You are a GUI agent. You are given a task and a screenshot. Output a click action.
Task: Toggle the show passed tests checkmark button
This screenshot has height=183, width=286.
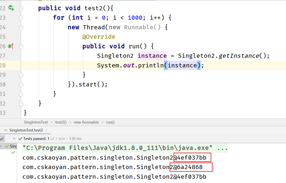(x=2, y=139)
